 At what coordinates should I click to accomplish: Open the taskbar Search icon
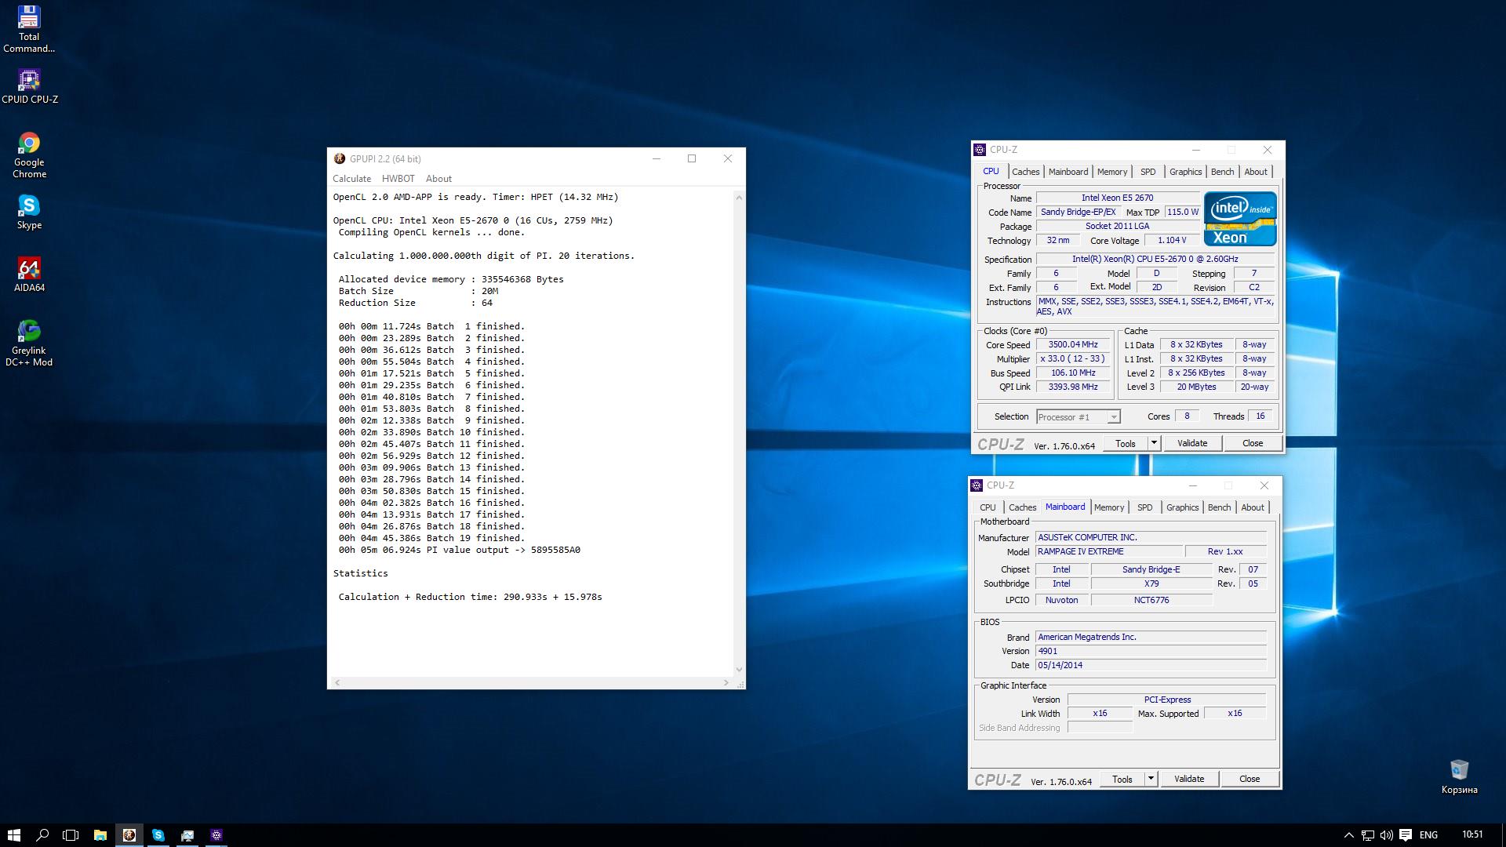42,835
